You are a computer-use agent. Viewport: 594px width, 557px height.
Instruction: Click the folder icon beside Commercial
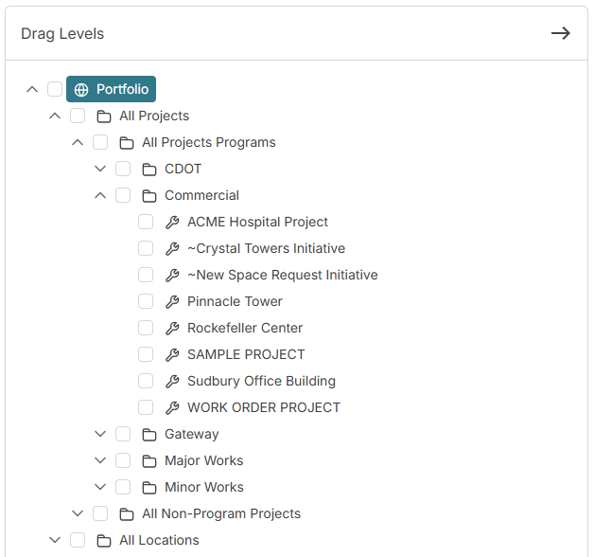click(x=149, y=196)
